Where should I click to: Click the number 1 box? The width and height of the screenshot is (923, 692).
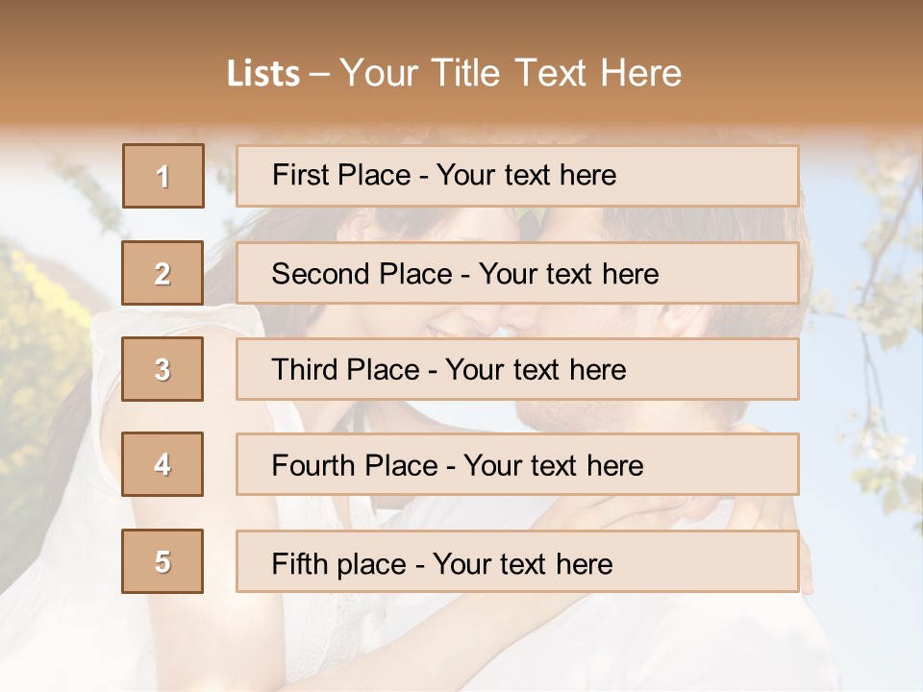[x=163, y=176]
